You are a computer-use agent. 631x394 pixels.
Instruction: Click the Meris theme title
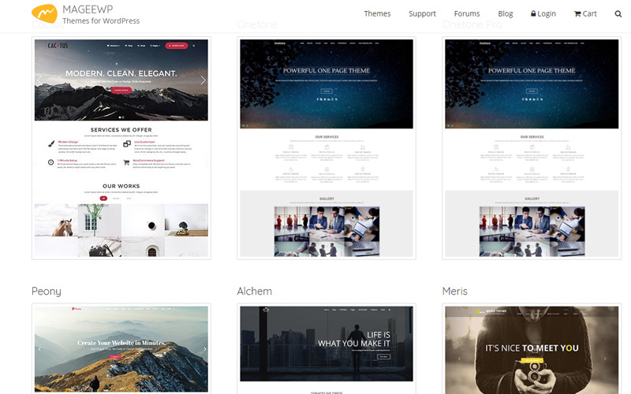tap(455, 291)
